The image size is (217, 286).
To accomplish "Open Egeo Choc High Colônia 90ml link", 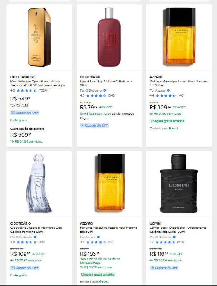I will tap(107, 83).
